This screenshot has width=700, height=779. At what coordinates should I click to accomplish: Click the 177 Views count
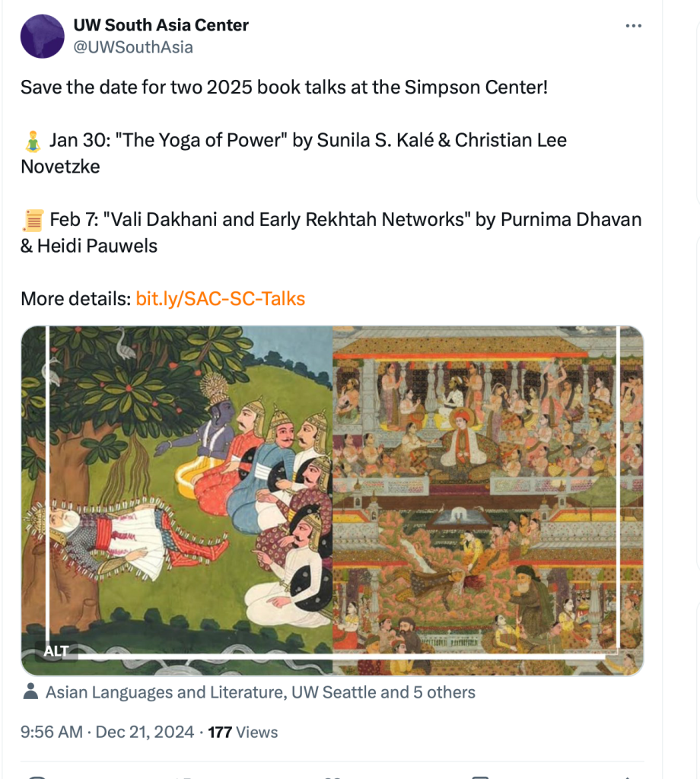tap(243, 733)
